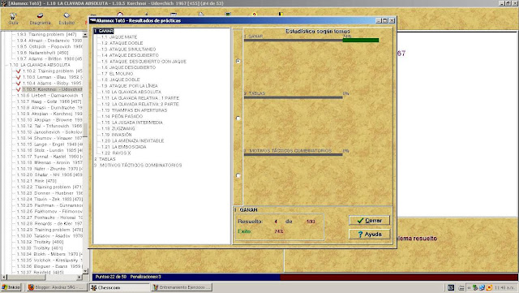The height and width of the screenshot is (293, 519).
Task: Click scroll-up arrow of exercise tree
Action: pos(85,34)
